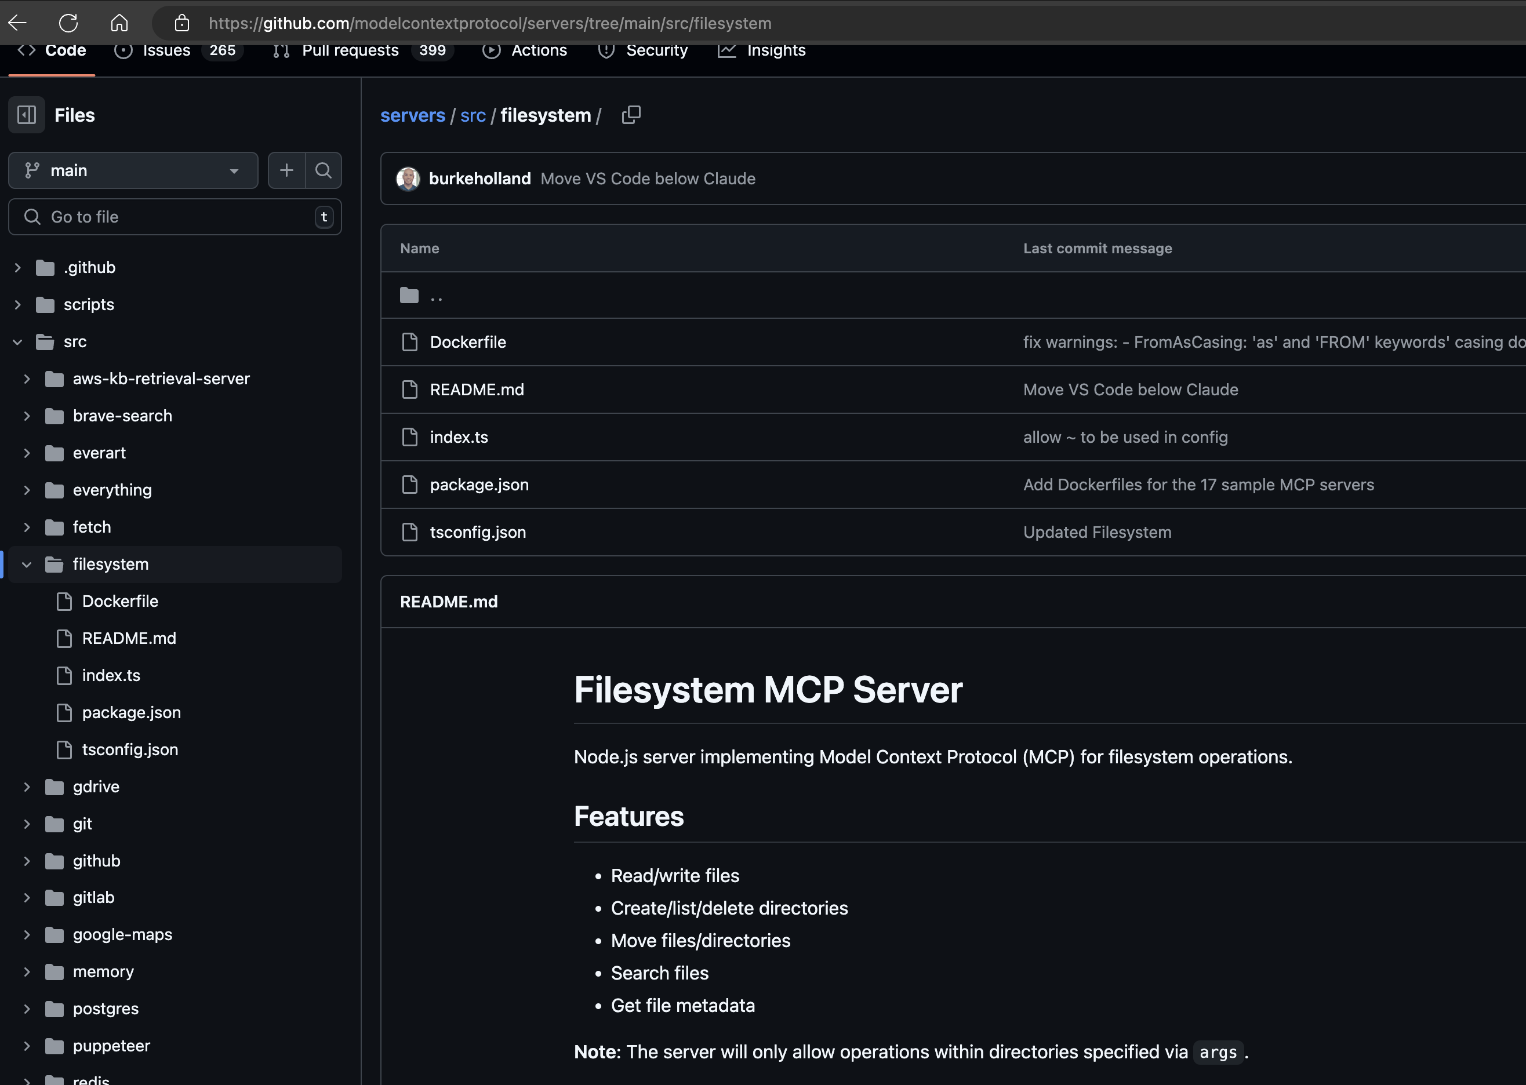Screen dimensions: 1526x1085
Task: Select the github folder in the sidebar tree
Action: (96, 861)
